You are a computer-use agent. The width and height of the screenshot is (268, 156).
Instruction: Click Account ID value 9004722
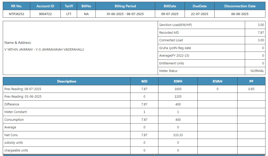[x=45, y=14]
